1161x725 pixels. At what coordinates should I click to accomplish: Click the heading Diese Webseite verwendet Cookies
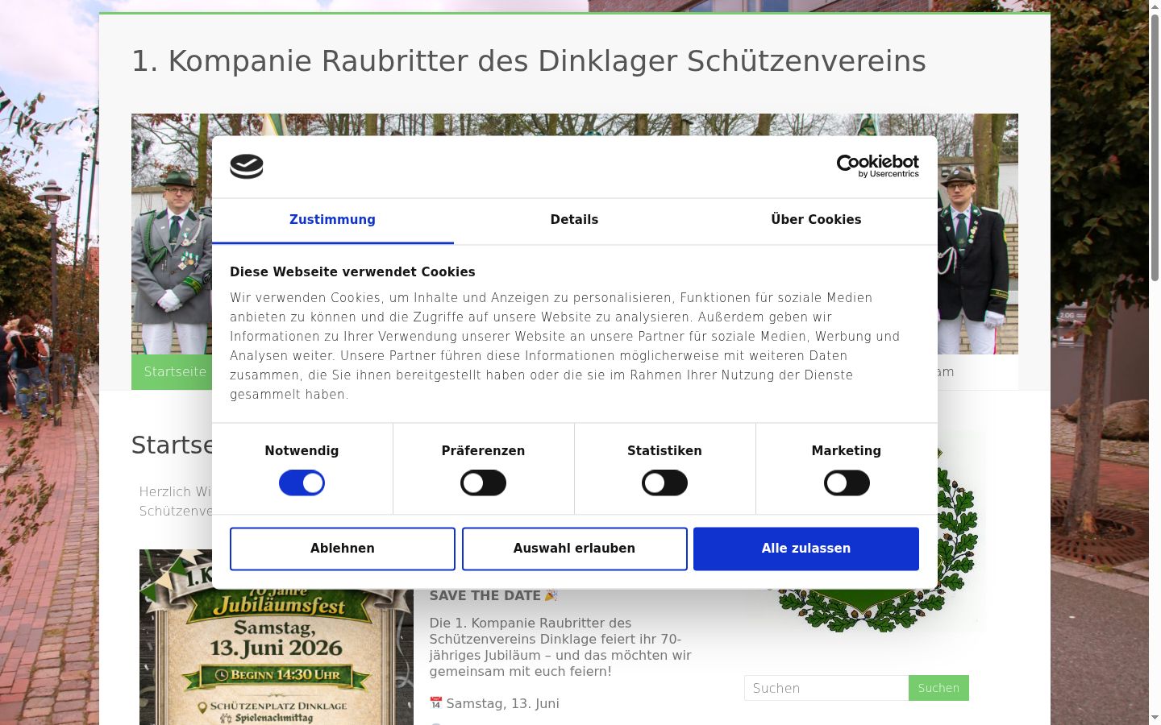click(x=352, y=272)
